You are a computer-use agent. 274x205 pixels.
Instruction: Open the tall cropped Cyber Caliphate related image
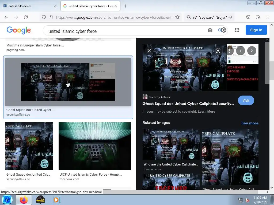tap(230, 157)
